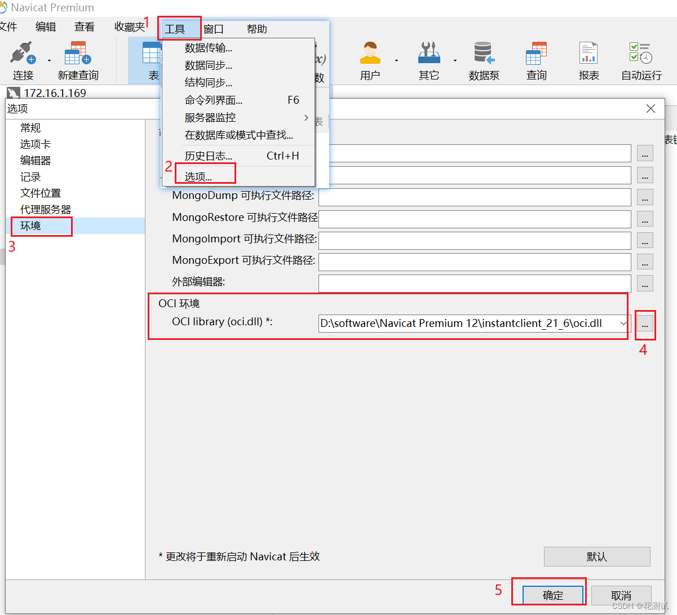Select the 用户 user toolbar icon
677x615 pixels.
370,53
